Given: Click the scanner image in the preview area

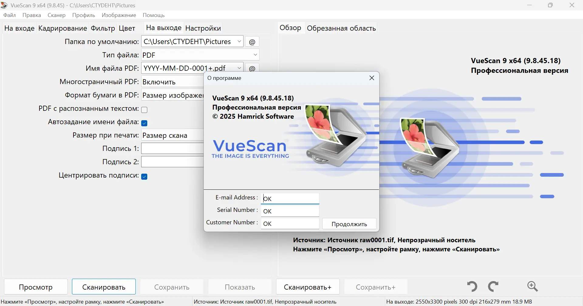Looking at the screenshot, I should coord(430,148).
